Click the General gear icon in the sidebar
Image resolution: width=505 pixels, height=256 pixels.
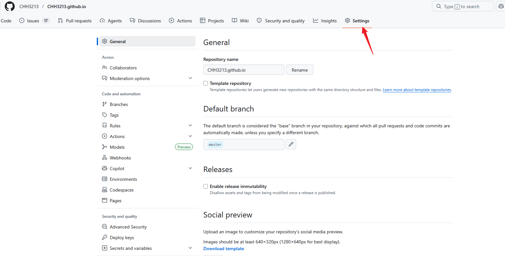[x=105, y=41]
